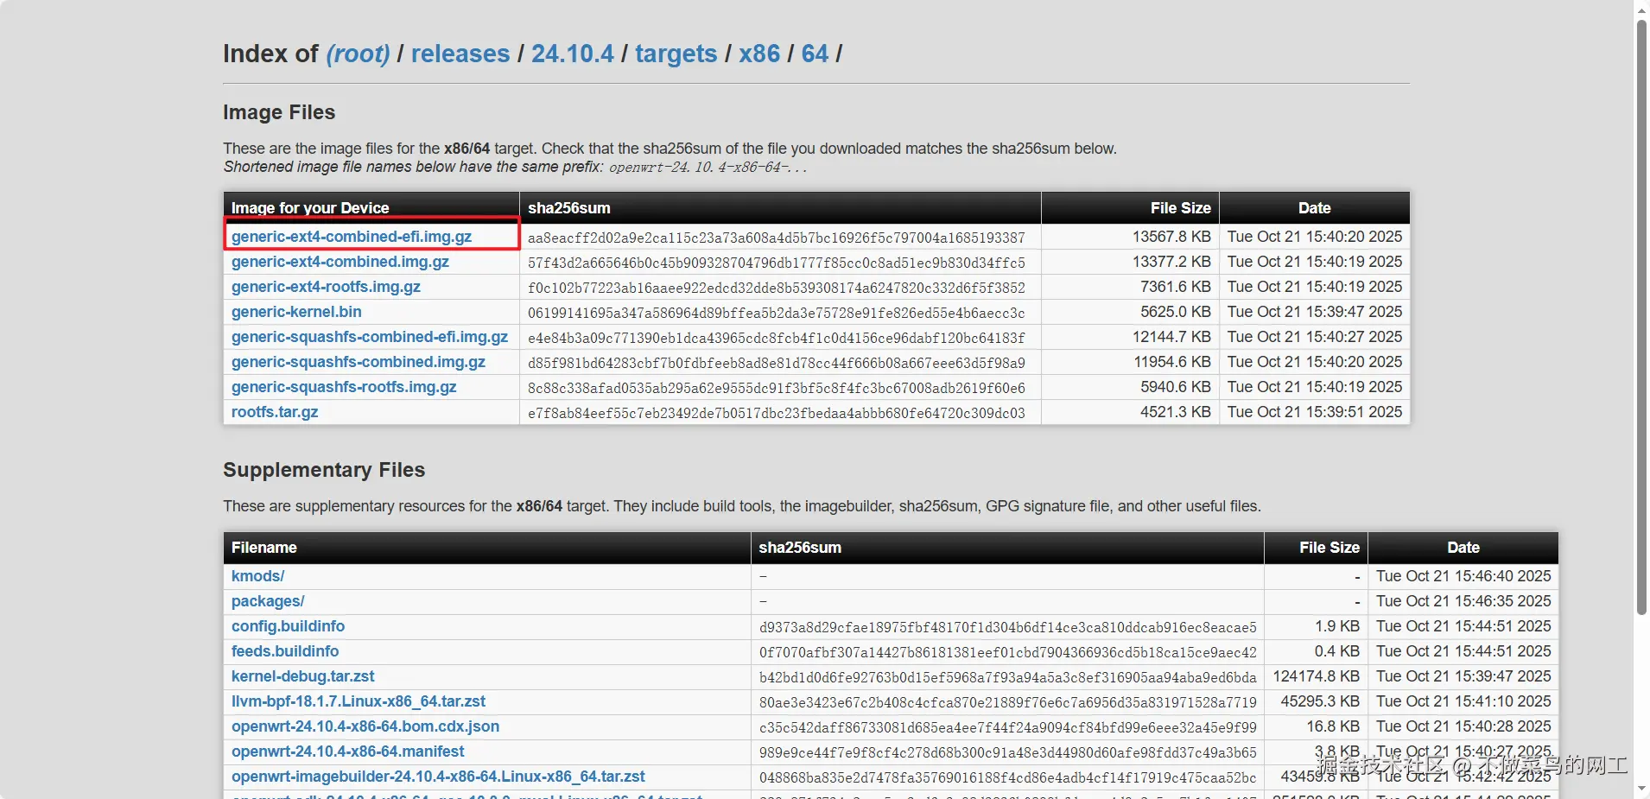Screen dimensions: 1650x799
Task: Click the vertical scrollbar thumb
Action: click(1641, 317)
